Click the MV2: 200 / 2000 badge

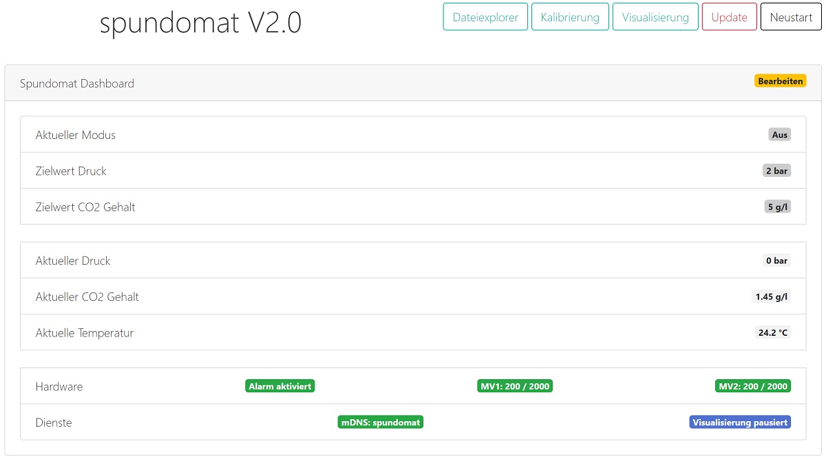pos(753,386)
